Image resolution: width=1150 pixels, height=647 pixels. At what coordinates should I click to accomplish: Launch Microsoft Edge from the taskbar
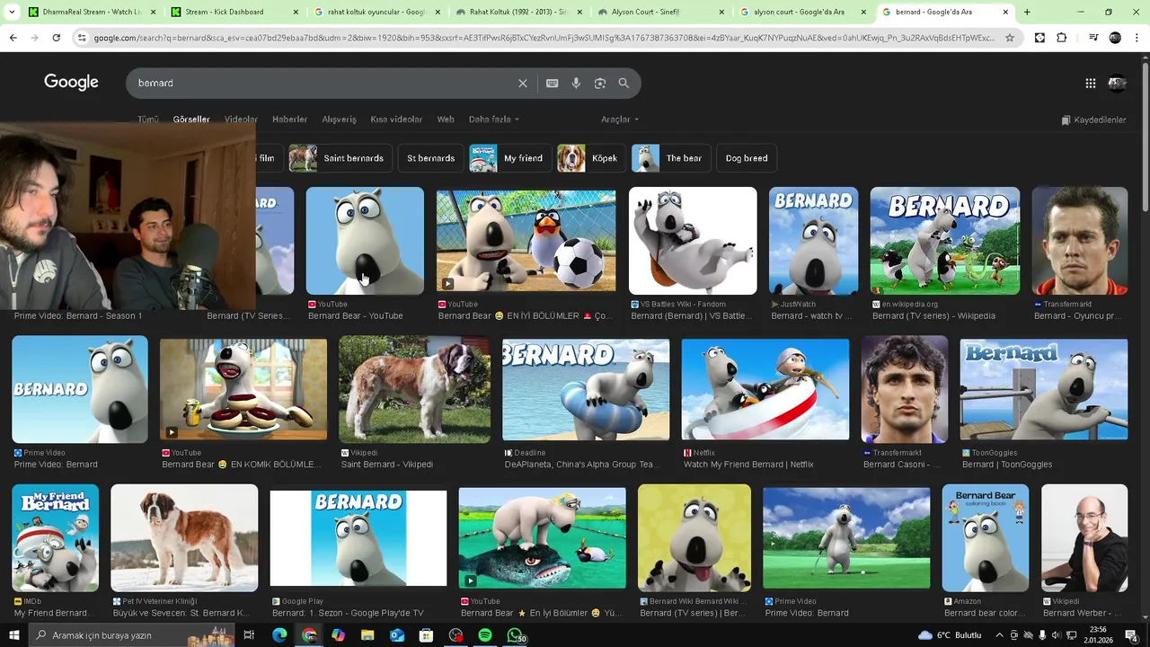[x=279, y=635]
